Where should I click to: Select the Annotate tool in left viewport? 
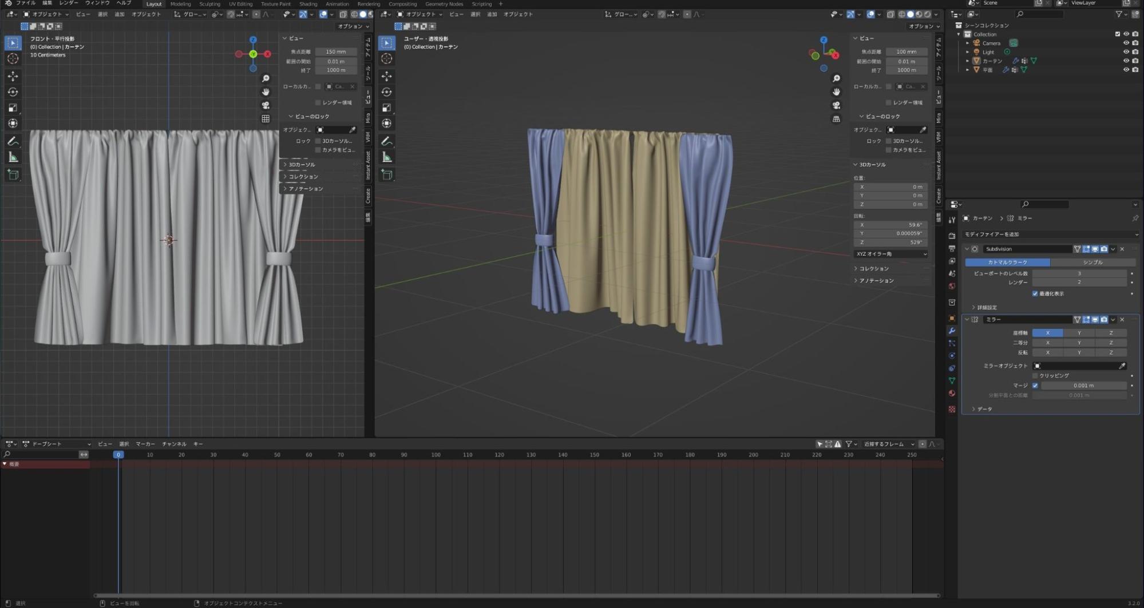tap(13, 141)
